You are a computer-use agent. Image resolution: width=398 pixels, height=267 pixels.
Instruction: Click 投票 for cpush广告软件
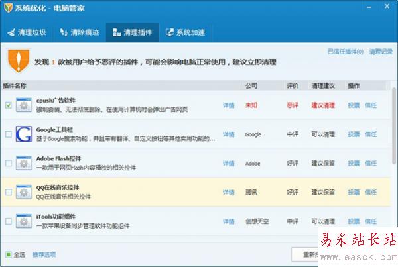[354, 105]
